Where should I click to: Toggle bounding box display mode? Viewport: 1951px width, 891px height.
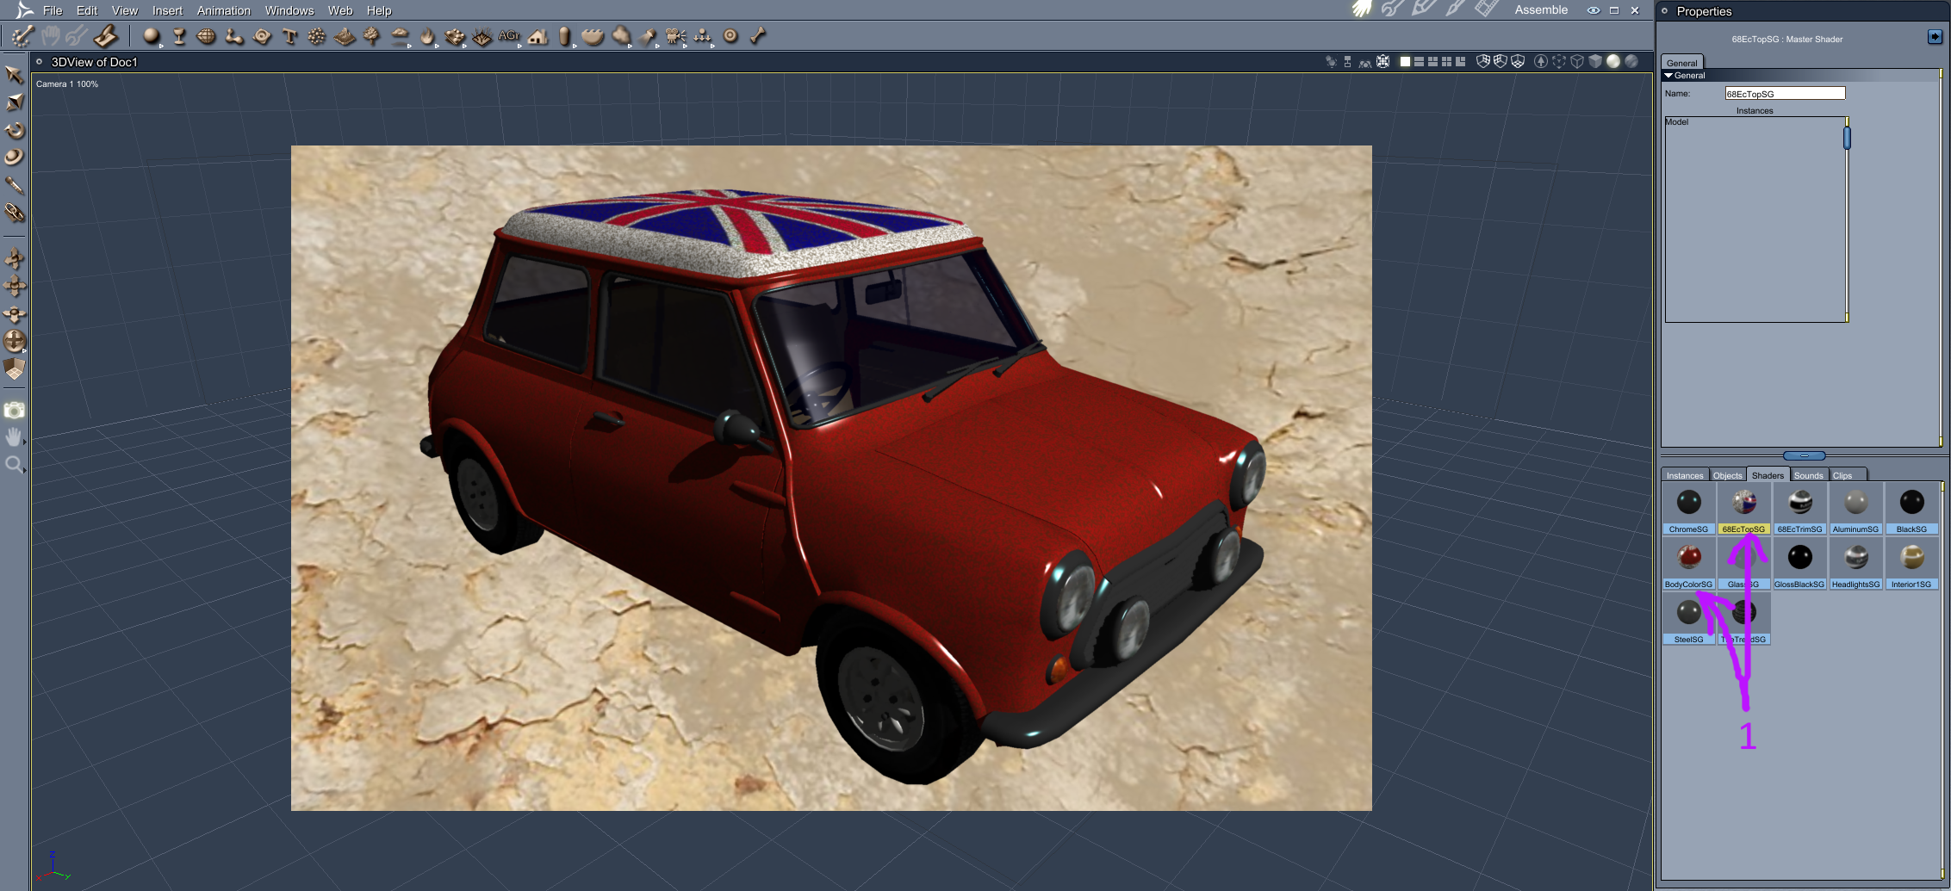(x=1559, y=61)
